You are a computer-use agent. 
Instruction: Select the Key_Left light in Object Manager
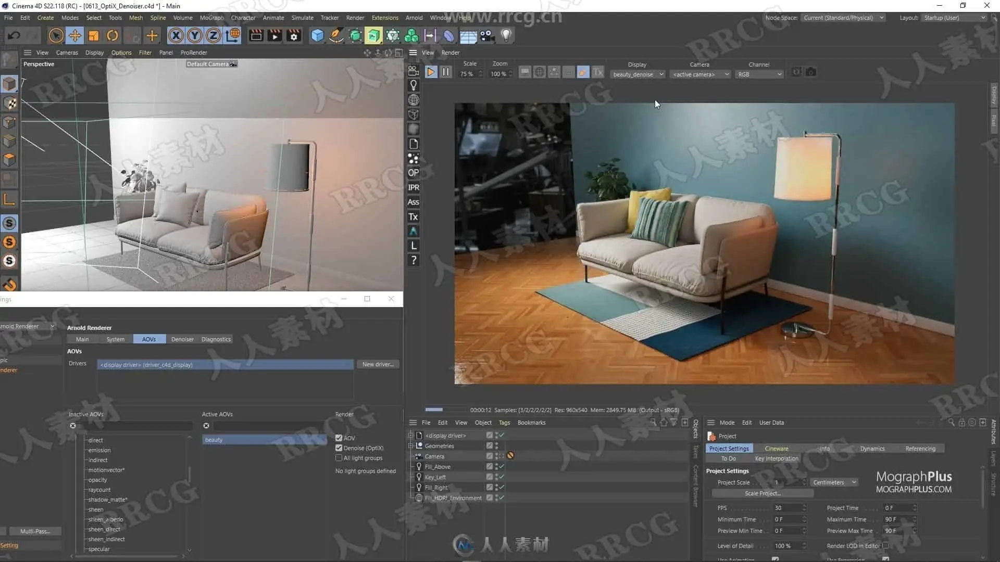coord(435,477)
